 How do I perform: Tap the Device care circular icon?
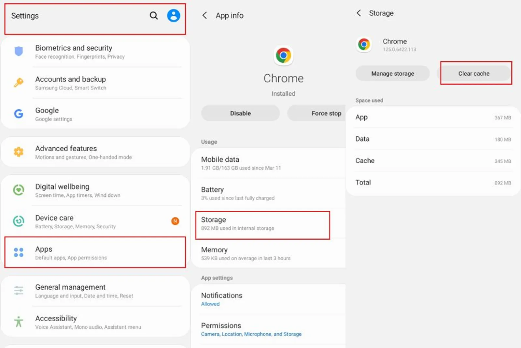tap(19, 221)
